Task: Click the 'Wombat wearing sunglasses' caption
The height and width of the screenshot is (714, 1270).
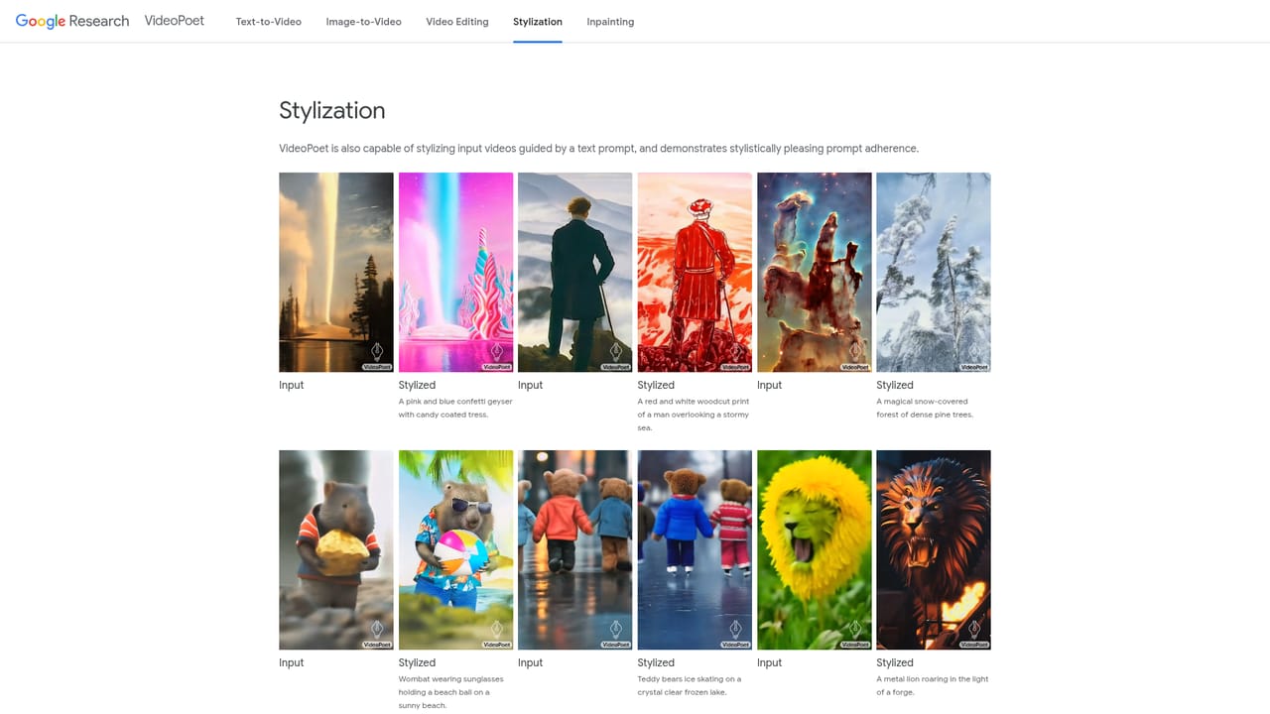Action: (x=451, y=692)
